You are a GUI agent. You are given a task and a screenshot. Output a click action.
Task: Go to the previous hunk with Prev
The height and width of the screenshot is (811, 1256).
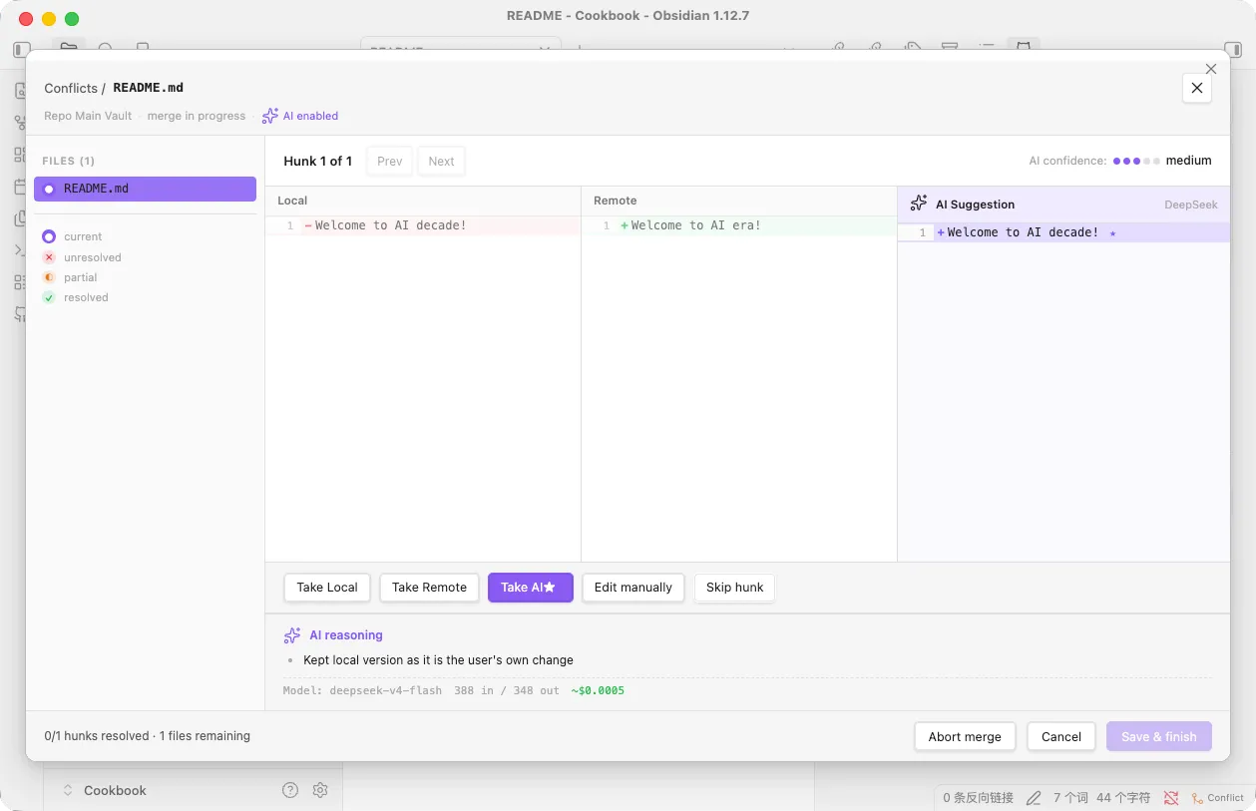tap(389, 162)
